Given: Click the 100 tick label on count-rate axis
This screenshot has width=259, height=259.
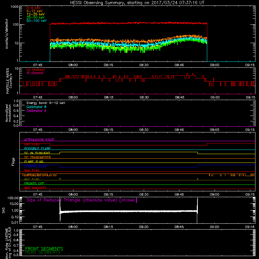Looking at the screenshot, I should click(15, 25).
